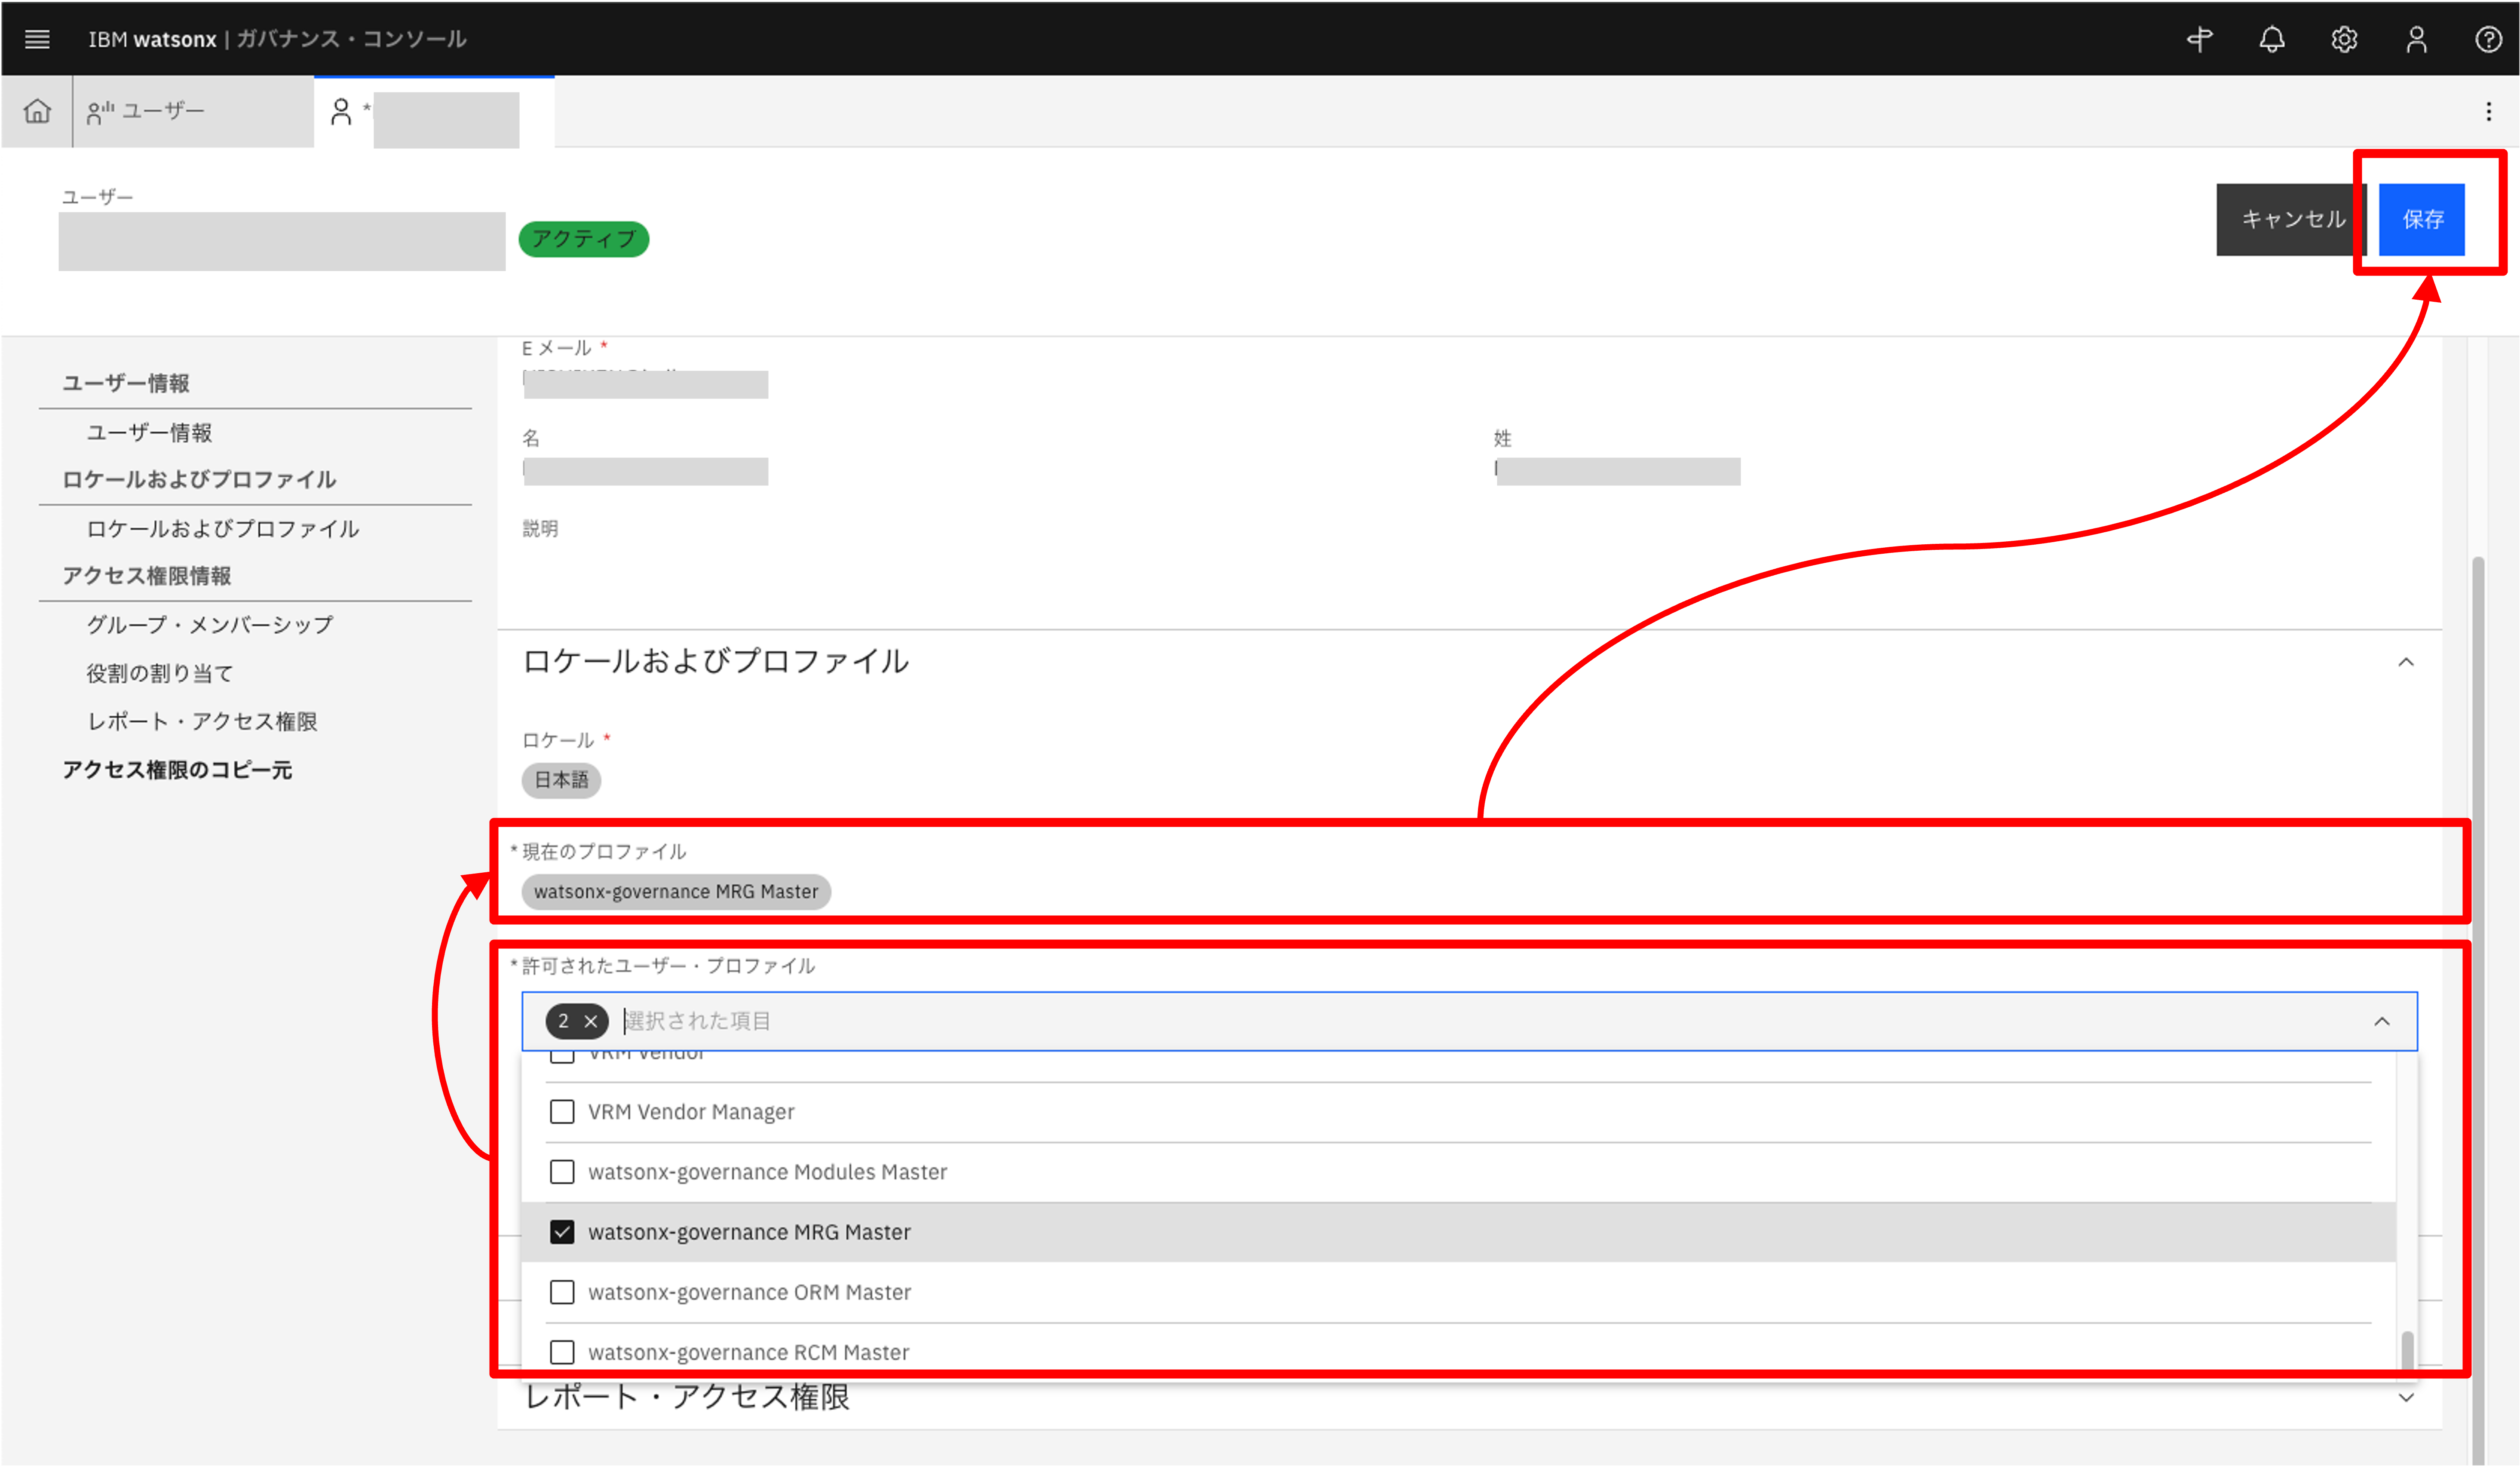The image size is (2520, 1466).
Task: Open the notifications bell
Action: [2272, 39]
